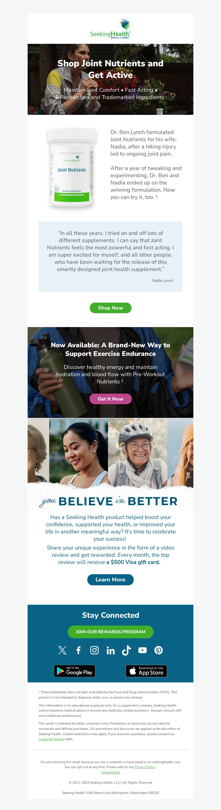Click the green Shop Now button
The image size is (221, 810).
coord(110,308)
